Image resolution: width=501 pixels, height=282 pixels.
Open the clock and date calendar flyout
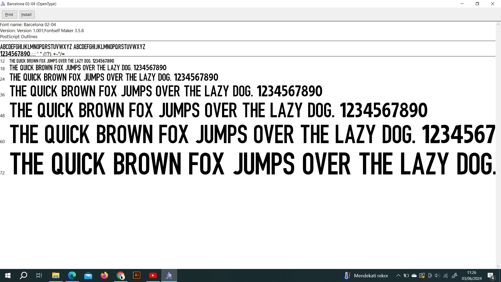[x=472, y=275]
